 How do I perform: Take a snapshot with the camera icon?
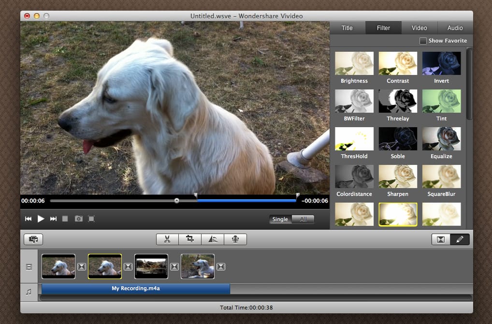78,219
